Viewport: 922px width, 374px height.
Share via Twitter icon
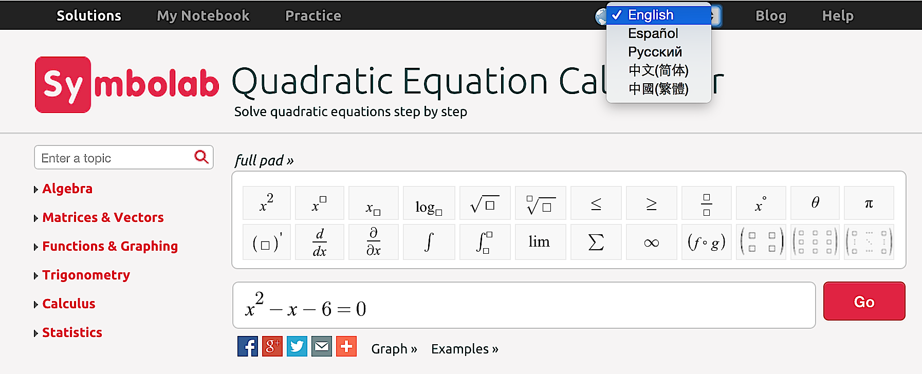pyautogui.click(x=297, y=347)
